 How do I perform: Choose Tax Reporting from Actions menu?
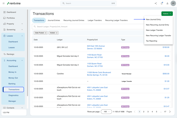coord(152,41)
